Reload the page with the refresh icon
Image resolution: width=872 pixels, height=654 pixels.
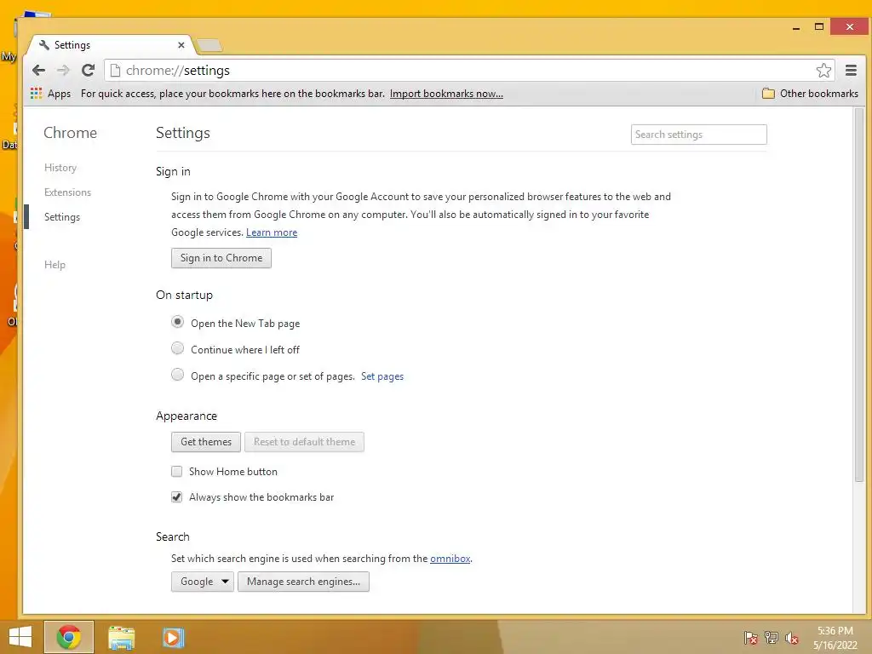tap(88, 70)
